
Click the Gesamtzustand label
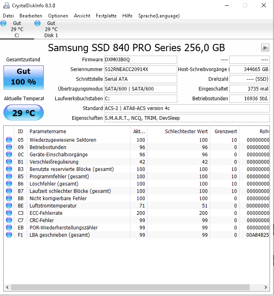click(23, 59)
